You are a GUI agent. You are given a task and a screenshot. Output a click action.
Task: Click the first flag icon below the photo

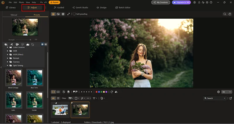point(74,92)
